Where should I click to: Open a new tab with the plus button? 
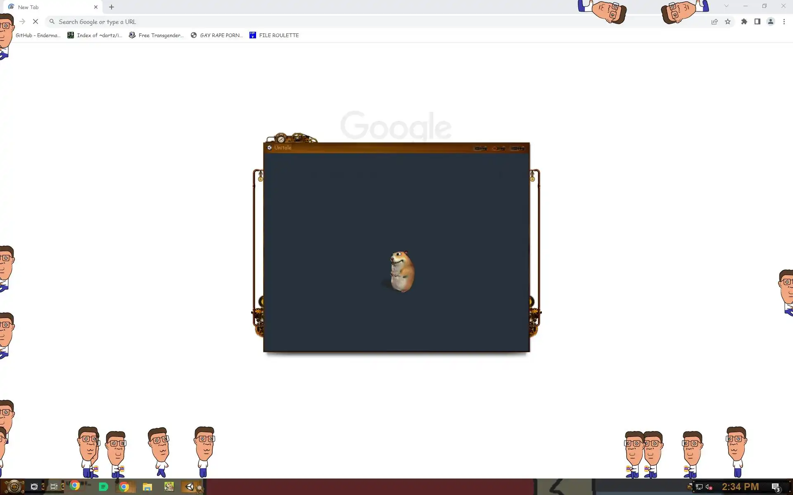(x=112, y=7)
